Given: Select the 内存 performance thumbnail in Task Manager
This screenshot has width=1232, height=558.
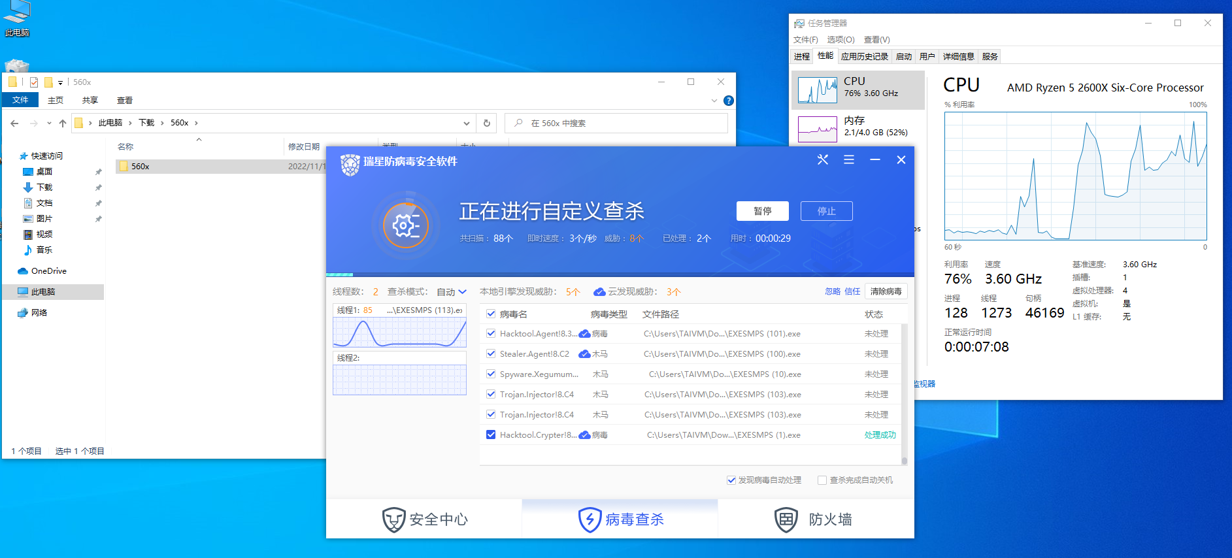Looking at the screenshot, I should [858, 128].
